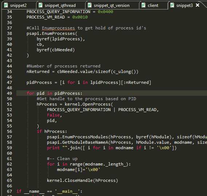Click 'if hProcess:' statement

[x=52, y=131]
